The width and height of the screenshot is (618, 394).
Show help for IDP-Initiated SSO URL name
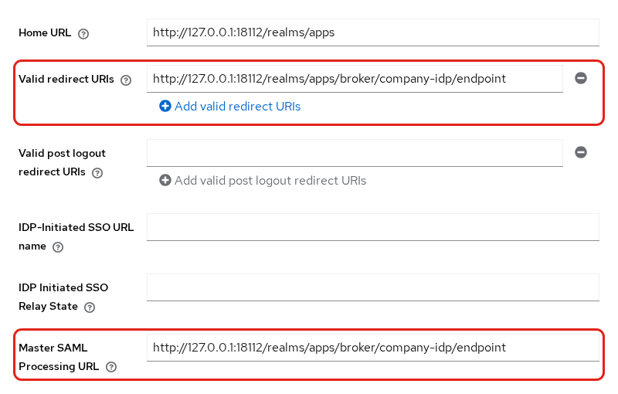pos(58,247)
